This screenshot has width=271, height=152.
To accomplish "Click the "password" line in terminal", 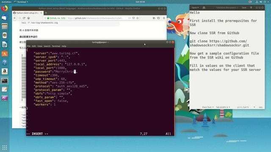I will click(55, 71).
